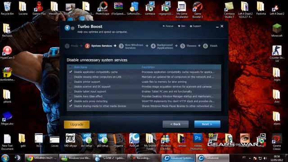Go to step 6 Finish

click(210, 46)
